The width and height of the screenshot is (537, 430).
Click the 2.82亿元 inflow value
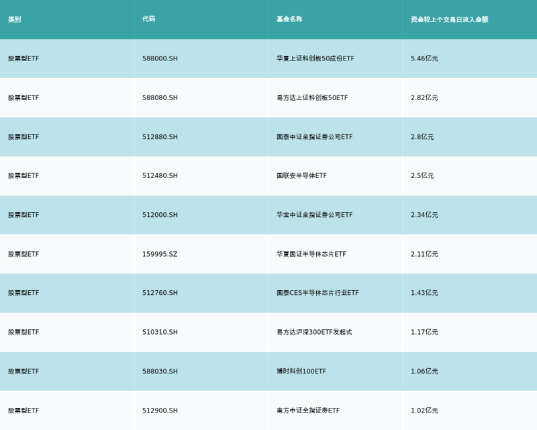pyautogui.click(x=424, y=97)
